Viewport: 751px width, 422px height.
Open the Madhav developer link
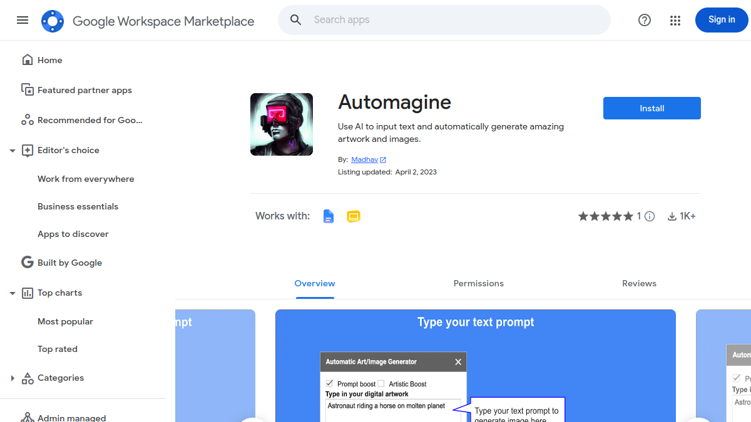tap(364, 160)
